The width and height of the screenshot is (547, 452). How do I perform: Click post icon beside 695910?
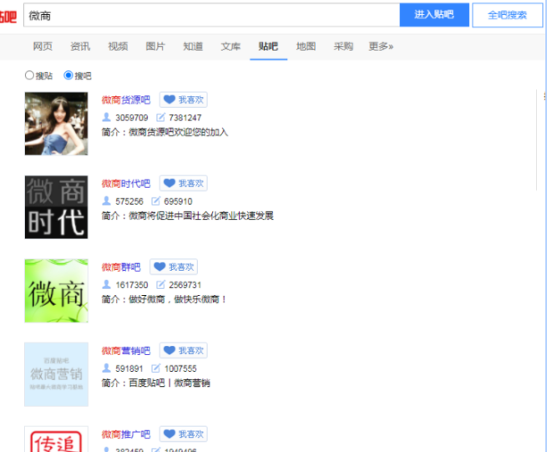pyautogui.click(x=155, y=201)
